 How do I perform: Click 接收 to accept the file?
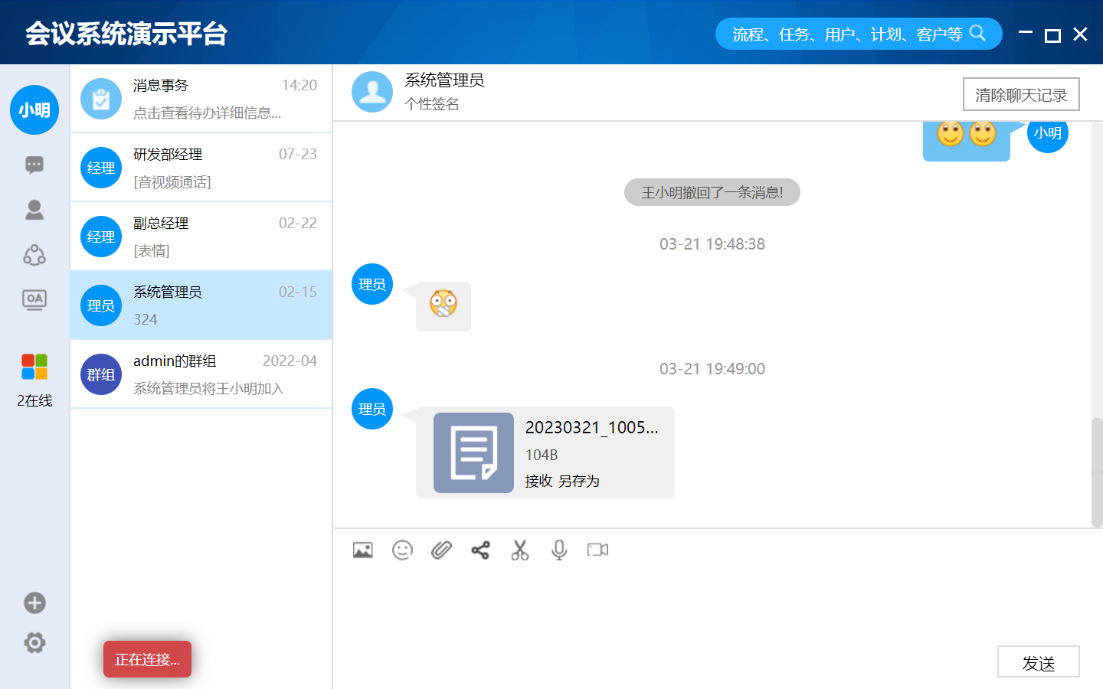(x=538, y=481)
